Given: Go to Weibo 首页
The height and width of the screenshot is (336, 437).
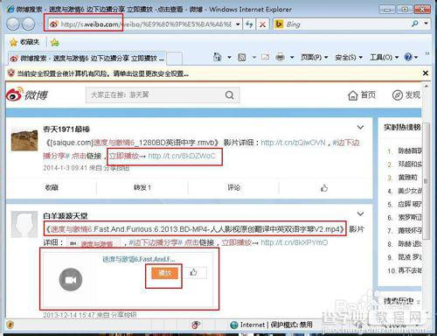Looking at the screenshot, I should click(x=362, y=95).
